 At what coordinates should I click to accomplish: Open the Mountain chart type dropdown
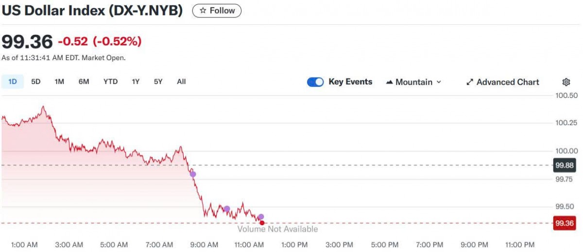pyautogui.click(x=413, y=82)
